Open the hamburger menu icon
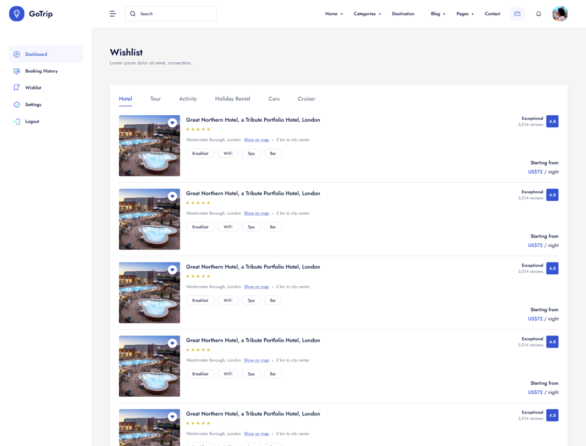Viewport: 586px width, 446px height. click(x=113, y=13)
